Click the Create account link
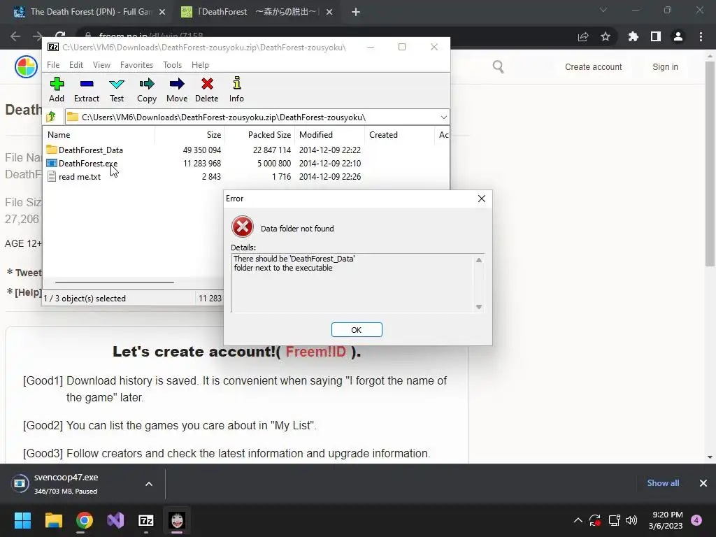This screenshot has height=537, width=716. click(593, 67)
